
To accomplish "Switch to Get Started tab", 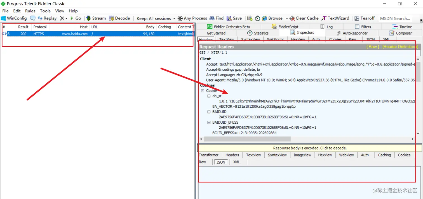I will pos(216,33).
